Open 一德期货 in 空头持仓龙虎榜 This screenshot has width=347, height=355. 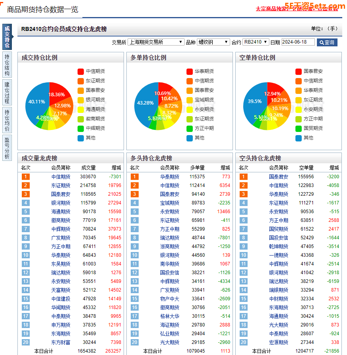[278, 256]
